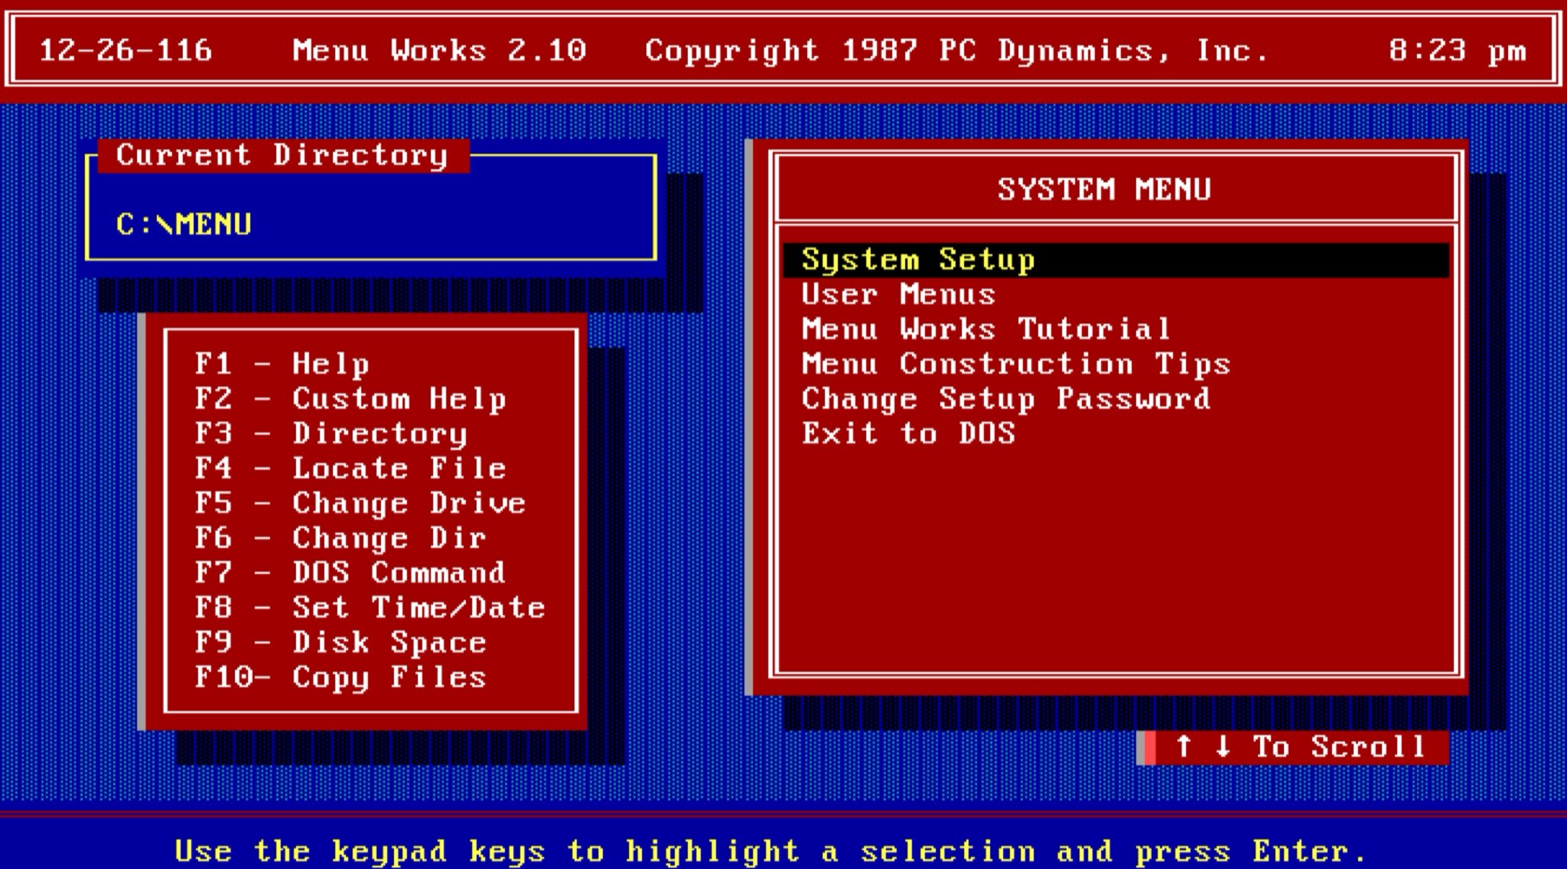Click the C:\MENU current directory path

(x=184, y=225)
